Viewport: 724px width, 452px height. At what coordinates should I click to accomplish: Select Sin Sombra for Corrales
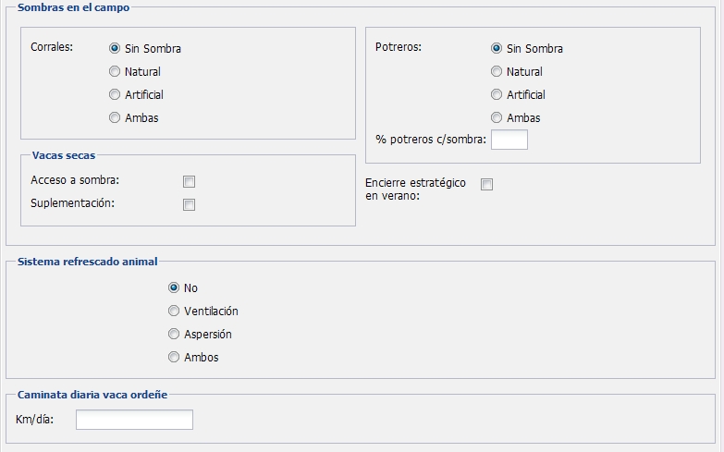(x=115, y=48)
